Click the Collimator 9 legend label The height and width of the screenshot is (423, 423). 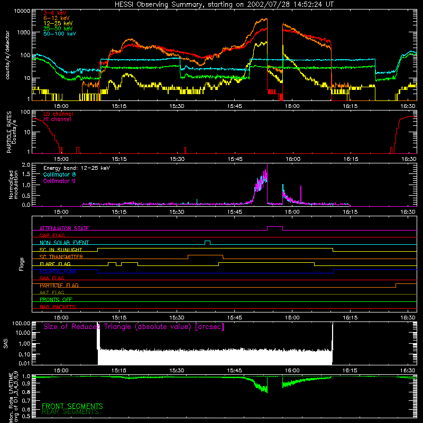coord(59,181)
